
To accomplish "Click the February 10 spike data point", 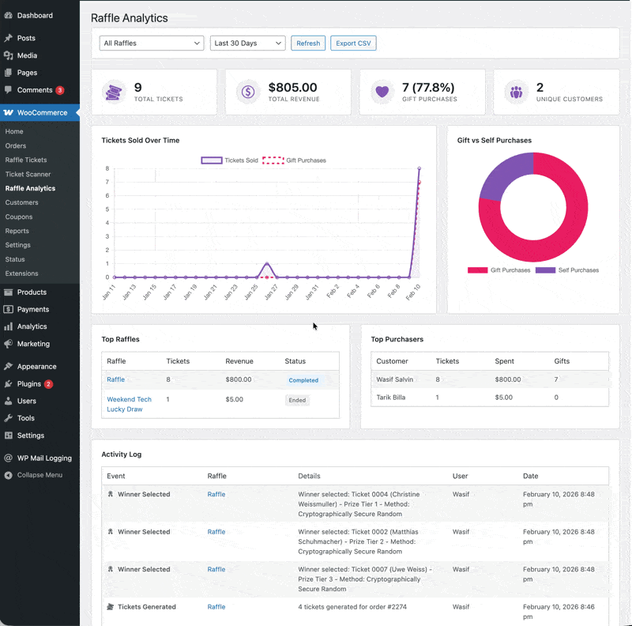I will tap(419, 168).
